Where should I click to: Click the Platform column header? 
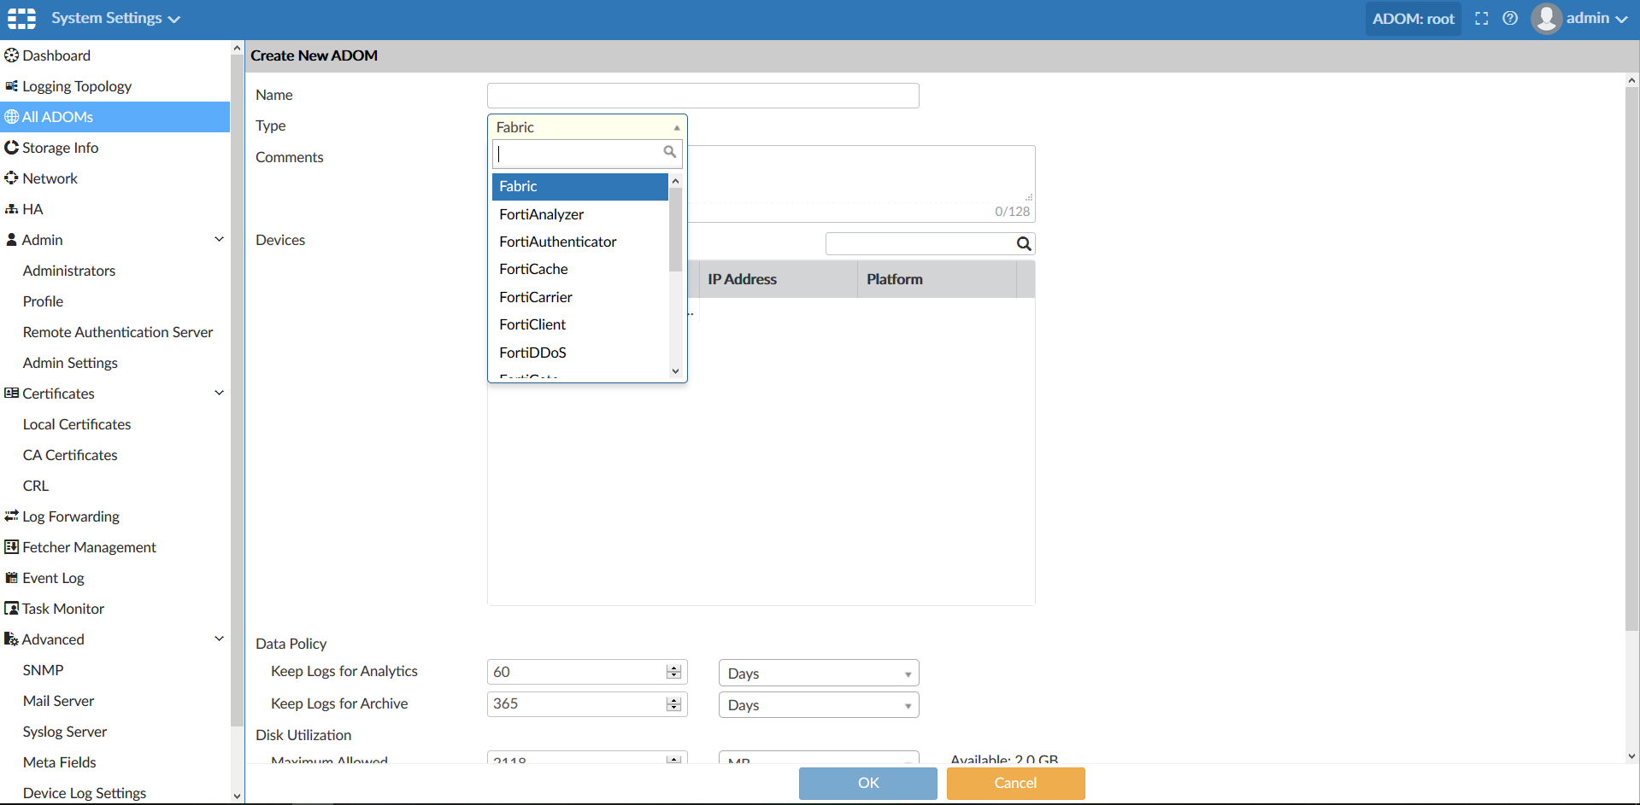(x=937, y=279)
